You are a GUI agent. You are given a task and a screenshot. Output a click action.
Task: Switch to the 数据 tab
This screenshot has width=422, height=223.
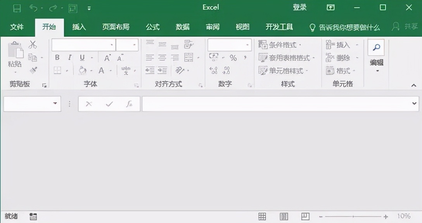click(x=182, y=27)
